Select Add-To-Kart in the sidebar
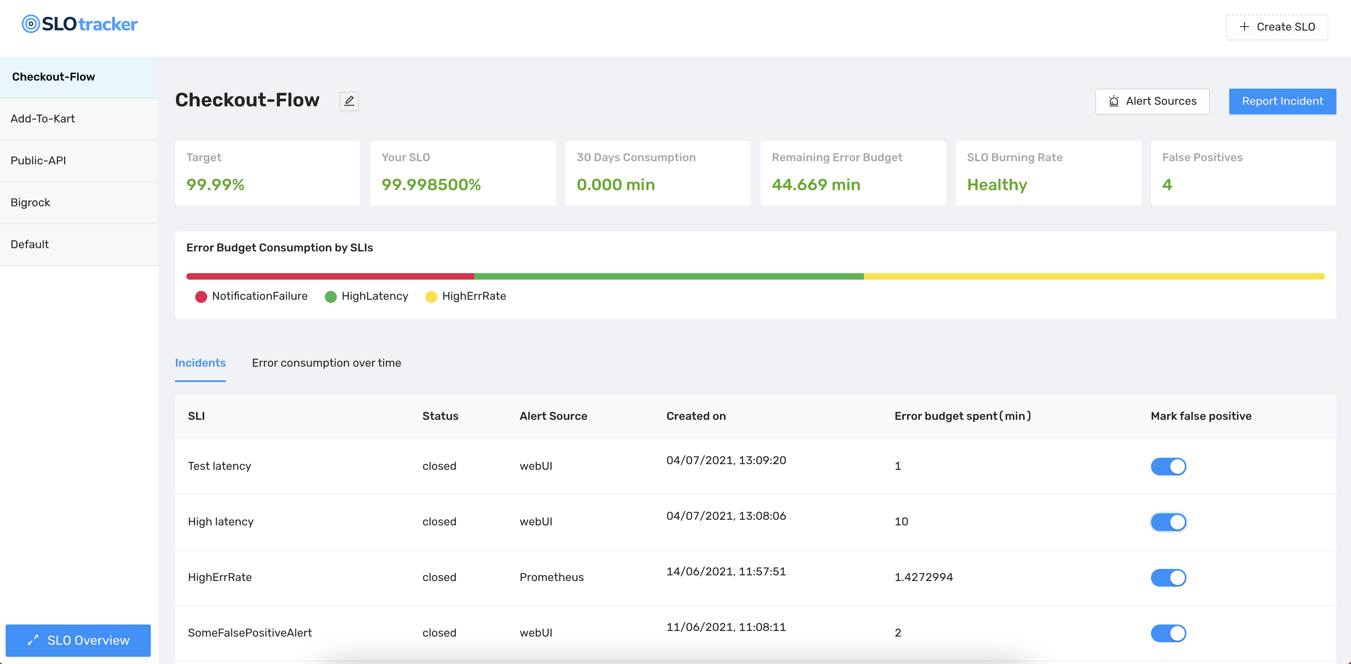Viewport: 1351px width, 664px height. point(42,118)
